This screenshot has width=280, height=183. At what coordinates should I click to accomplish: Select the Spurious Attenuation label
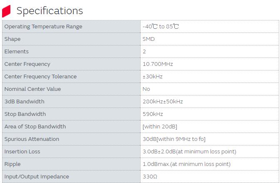[x=32, y=139]
